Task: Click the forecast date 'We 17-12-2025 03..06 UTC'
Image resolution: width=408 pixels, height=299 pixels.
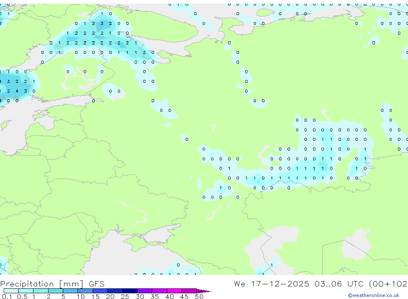Action: (x=299, y=283)
